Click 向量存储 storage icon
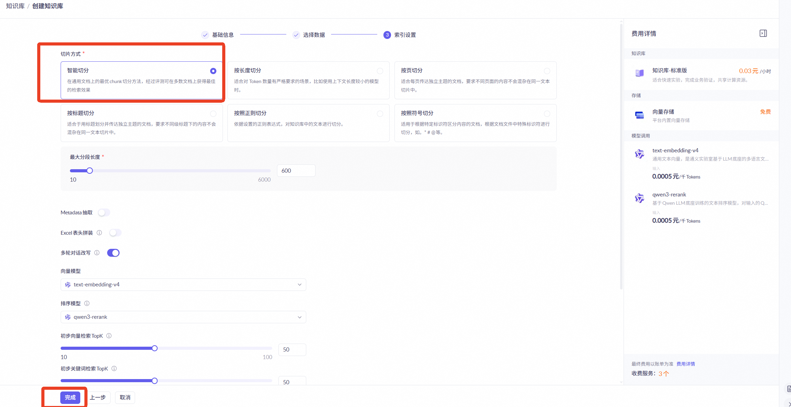The image size is (791, 407). point(639,115)
